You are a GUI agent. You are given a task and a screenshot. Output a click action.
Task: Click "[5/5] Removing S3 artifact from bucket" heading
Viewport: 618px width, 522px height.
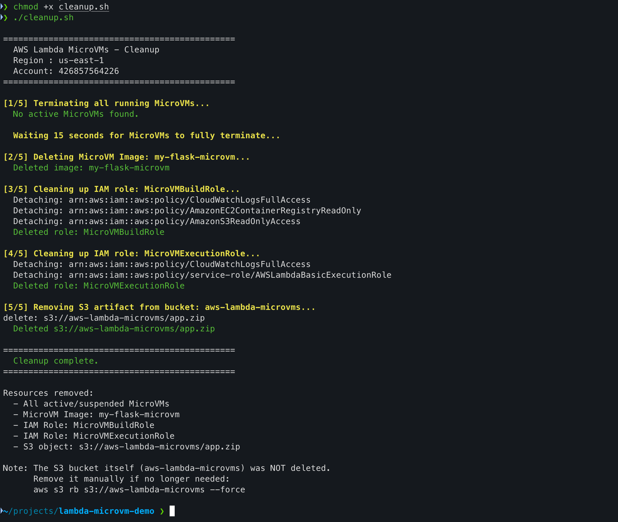159,307
